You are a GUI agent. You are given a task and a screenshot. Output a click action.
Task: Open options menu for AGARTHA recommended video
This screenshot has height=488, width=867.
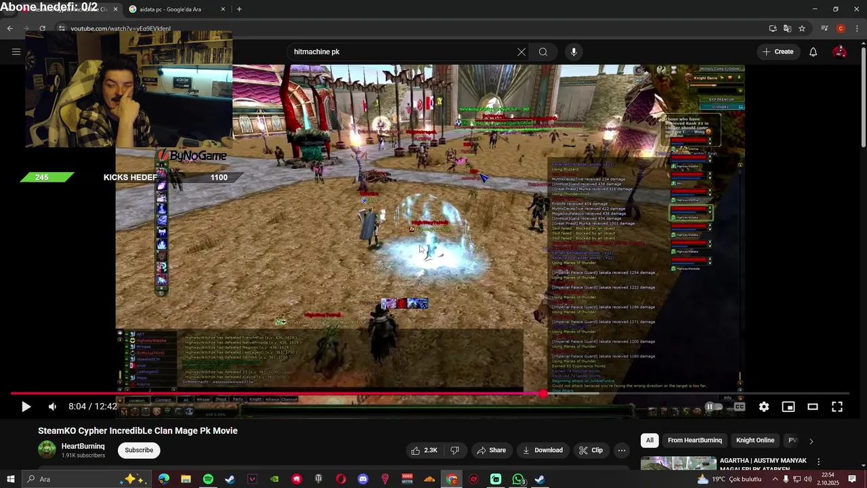click(x=818, y=462)
